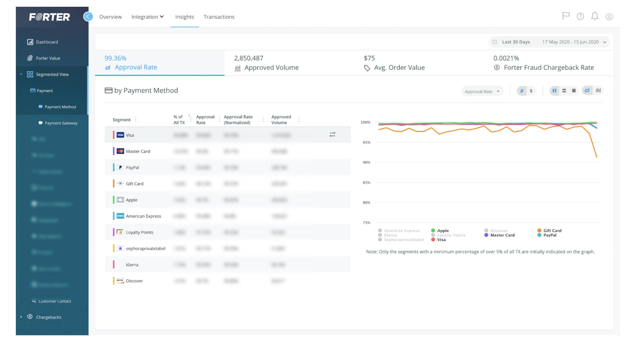Switch to bar chart view icon

click(598, 90)
